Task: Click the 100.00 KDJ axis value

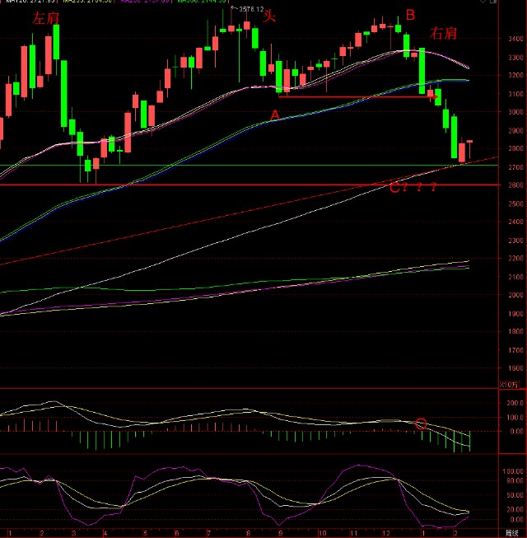Action: click(x=513, y=471)
